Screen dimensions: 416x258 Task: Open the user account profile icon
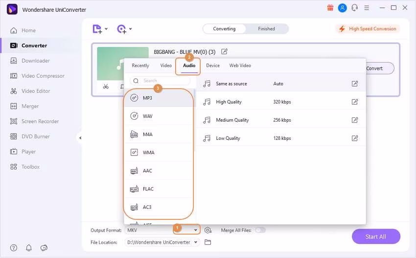pyautogui.click(x=342, y=8)
